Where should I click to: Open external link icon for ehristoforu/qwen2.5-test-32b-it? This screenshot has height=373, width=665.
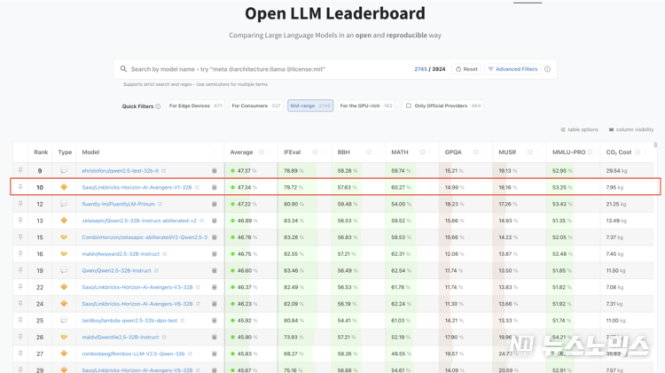tap(164, 171)
